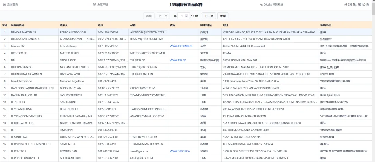The height and width of the screenshot is (162, 375).
Task: Select the THY KINGDOM VENTURES cell
Action: 33,116
